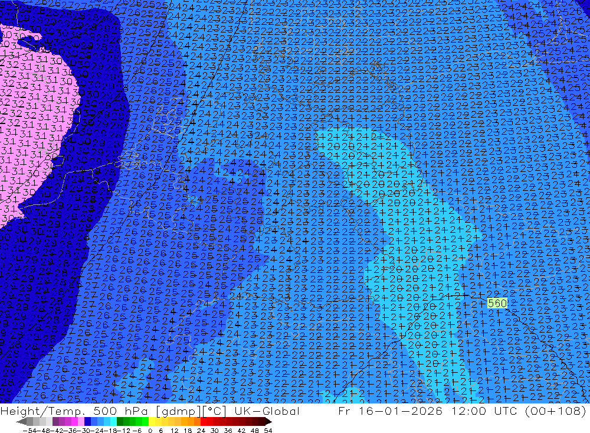Click the left gray arrow of the color scale
The height and width of the screenshot is (433, 590).
[x=21, y=421]
